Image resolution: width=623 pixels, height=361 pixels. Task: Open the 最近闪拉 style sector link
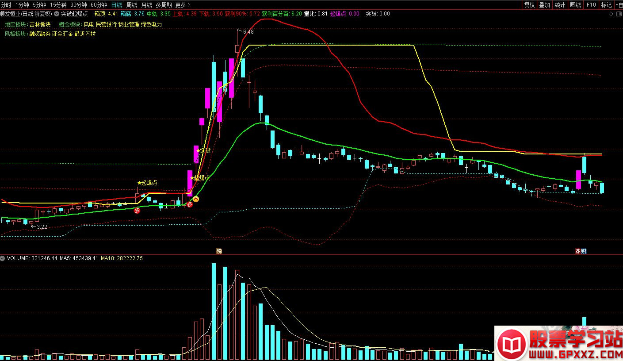(85, 34)
